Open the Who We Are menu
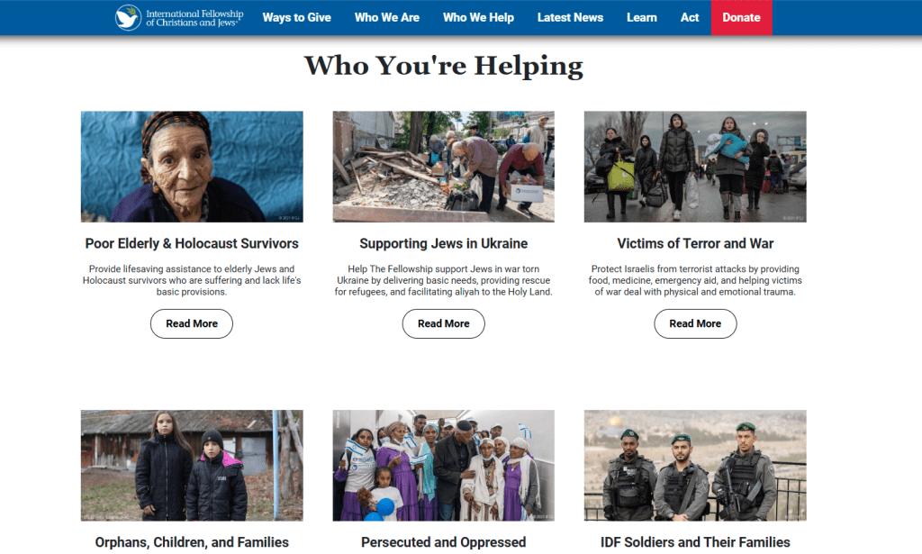Screen dimensions: 922x554 point(387,18)
